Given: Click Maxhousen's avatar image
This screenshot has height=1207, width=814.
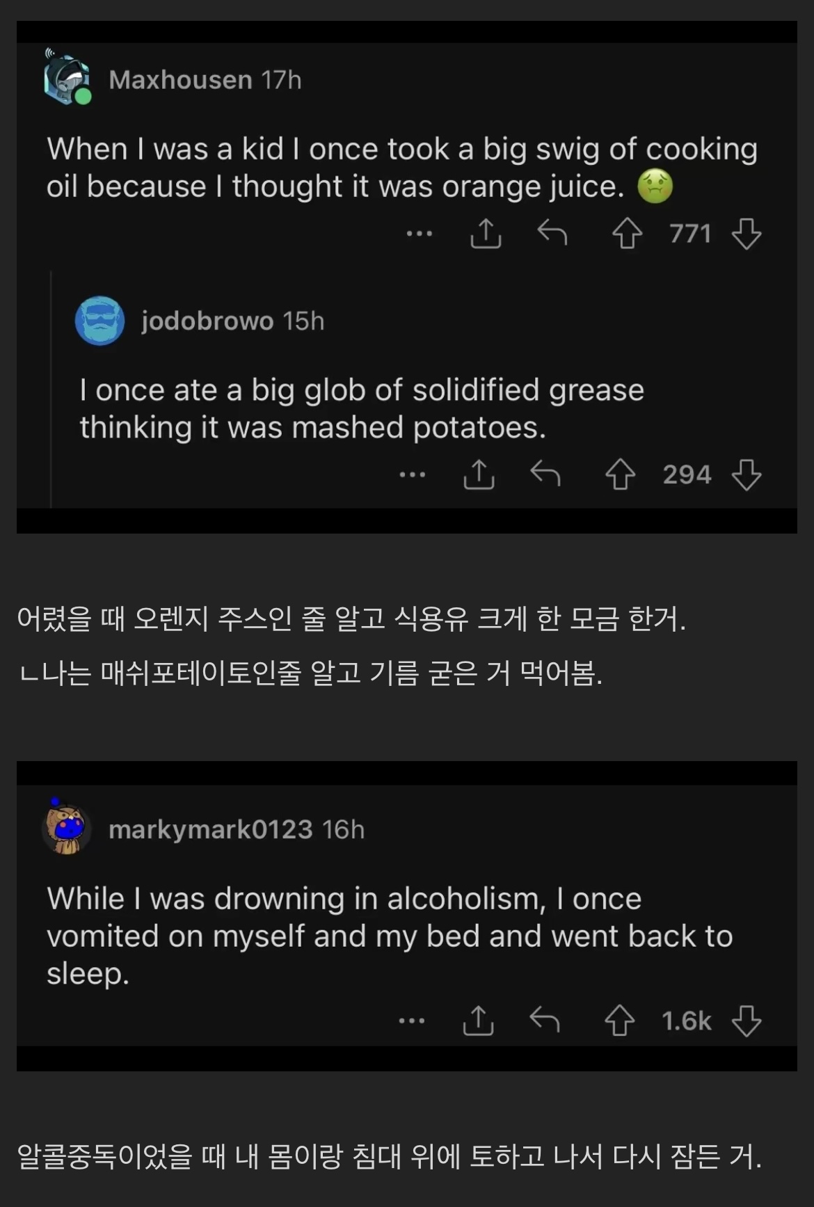Looking at the screenshot, I should [x=67, y=80].
